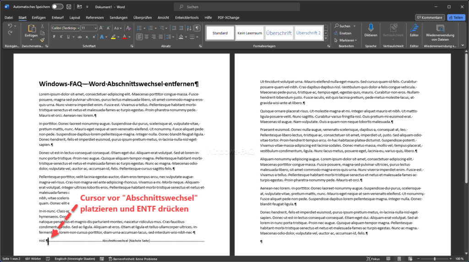
Task: Switch to read mode view
Action: coord(388,259)
